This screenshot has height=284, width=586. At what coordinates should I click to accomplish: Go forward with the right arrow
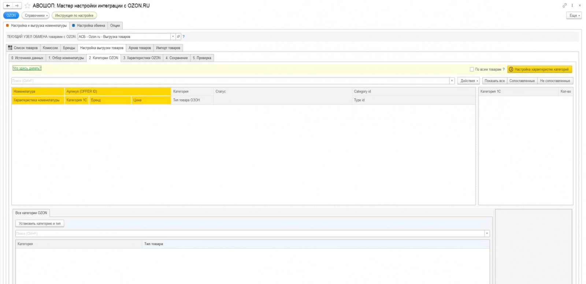point(17,5)
